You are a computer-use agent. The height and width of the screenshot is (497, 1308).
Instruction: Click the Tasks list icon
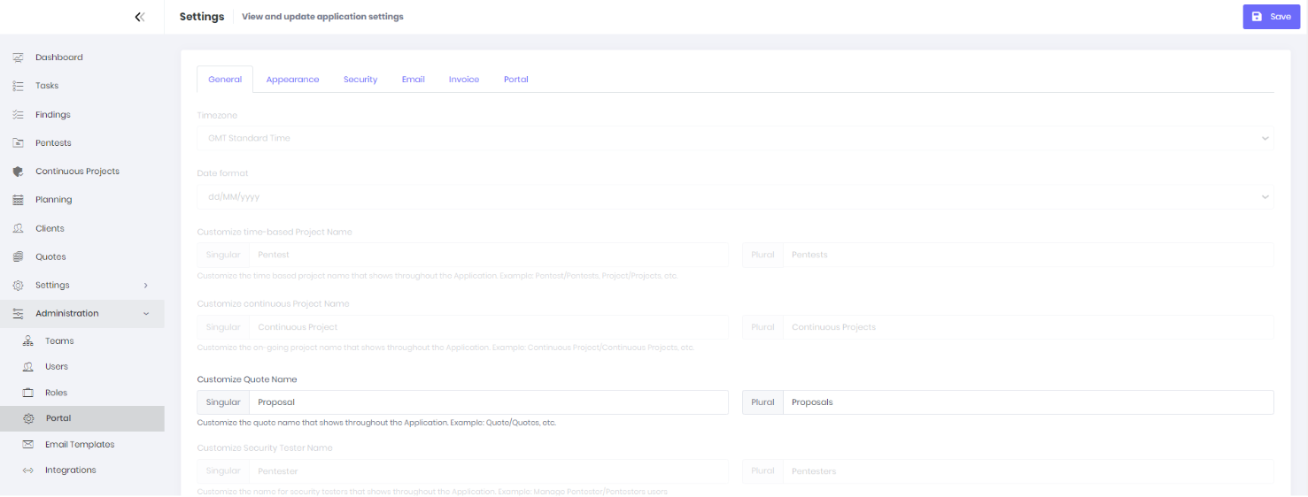[x=18, y=86]
